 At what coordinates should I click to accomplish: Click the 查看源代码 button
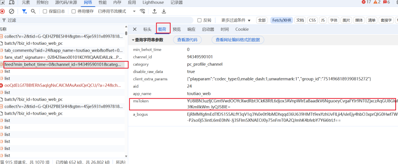pos(187,40)
